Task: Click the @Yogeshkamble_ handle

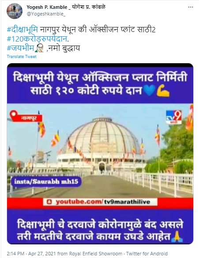Action: pyautogui.click(x=46, y=14)
